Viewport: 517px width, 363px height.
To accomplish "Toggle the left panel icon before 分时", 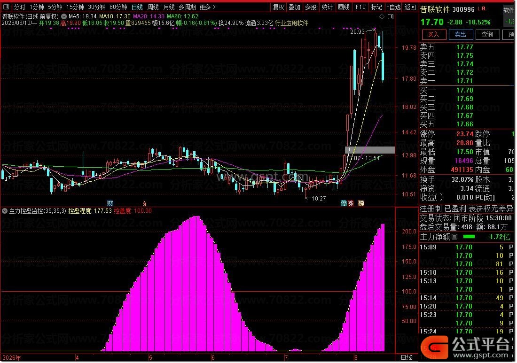I will pyautogui.click(x=6, y=7).
